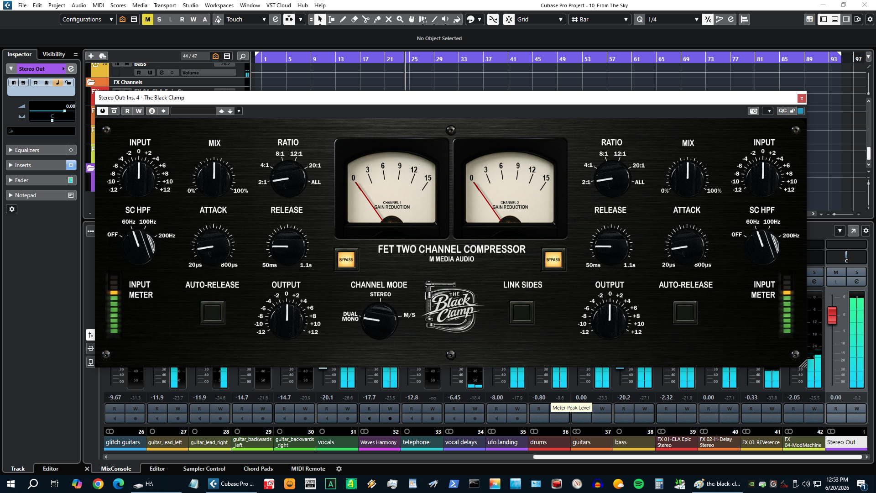Click the CHANNEL MODE selector knob
The image size is (876, 493).
pos(379,320)
